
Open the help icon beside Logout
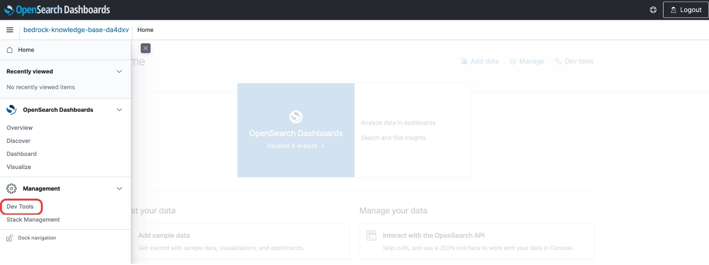pyautogui.click(x=653, y=10)
